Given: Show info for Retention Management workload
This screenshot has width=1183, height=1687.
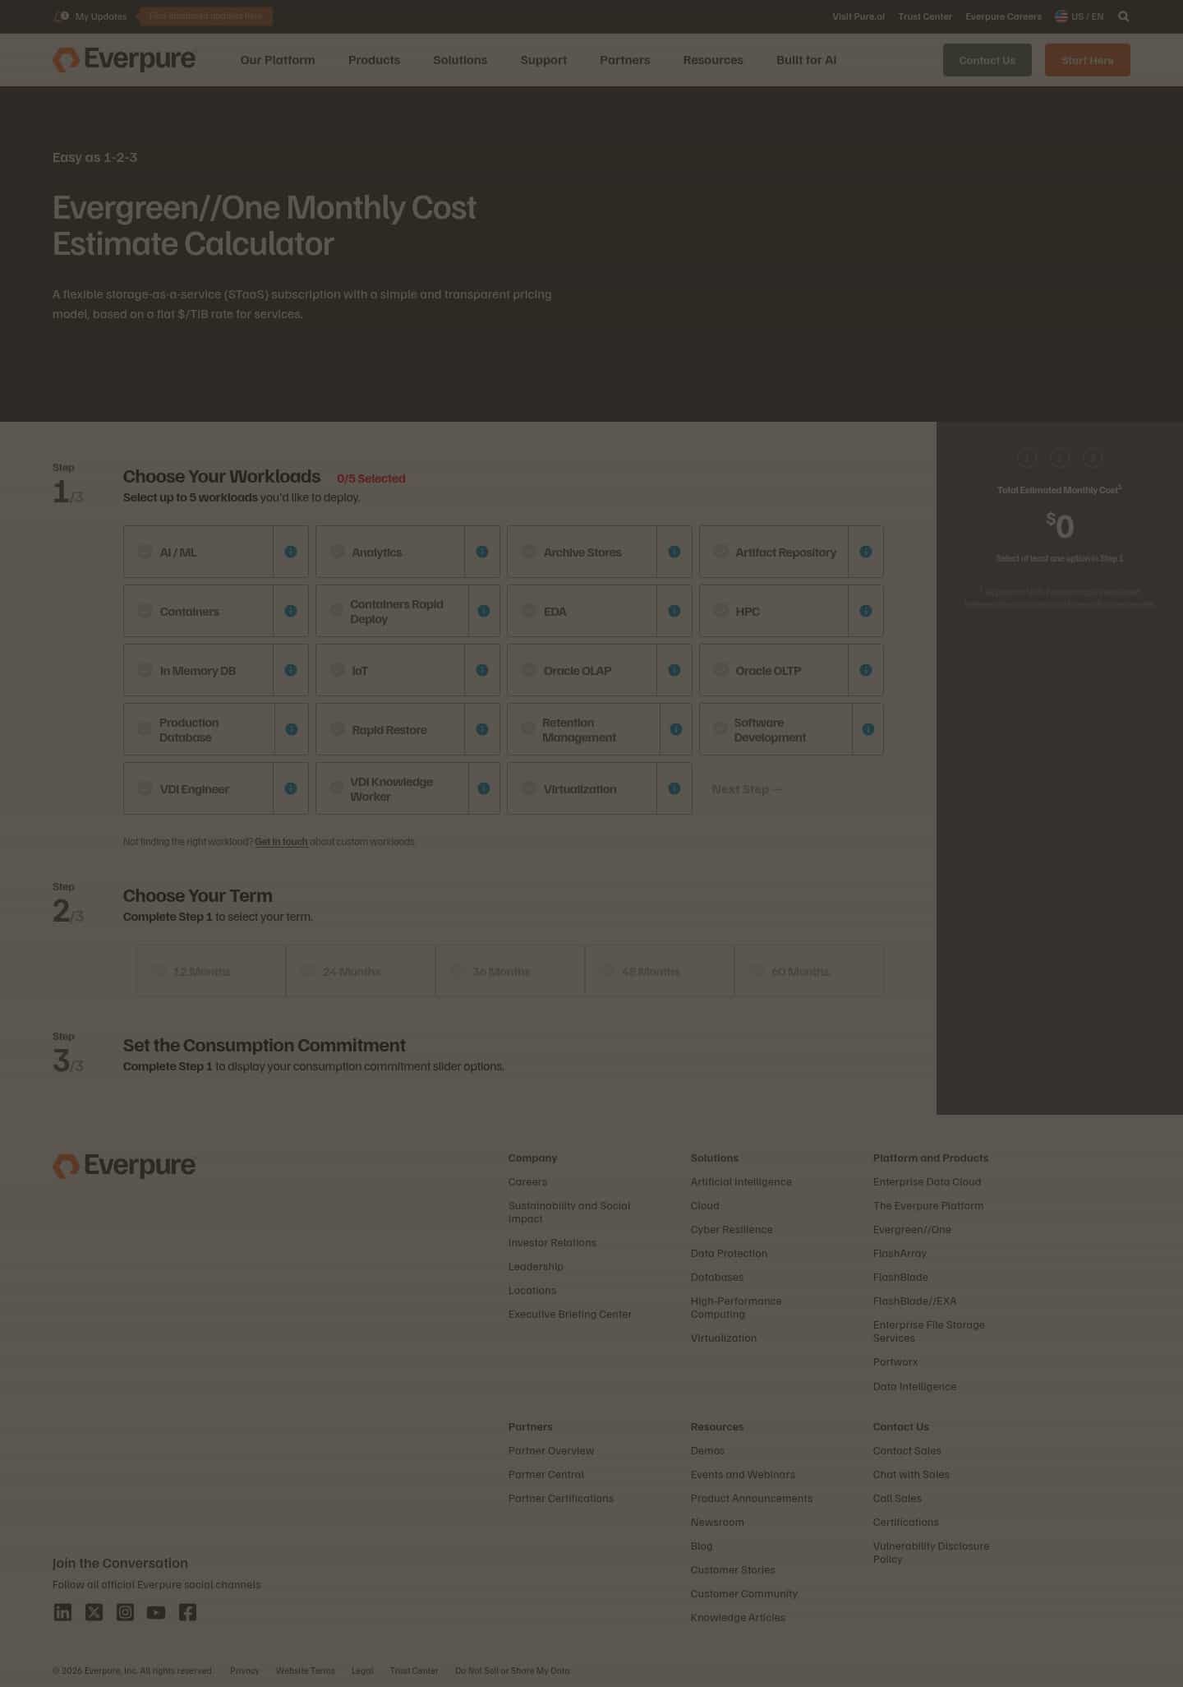Looking at the screenshot, I should pyautogui.click(x=676, y=729).
